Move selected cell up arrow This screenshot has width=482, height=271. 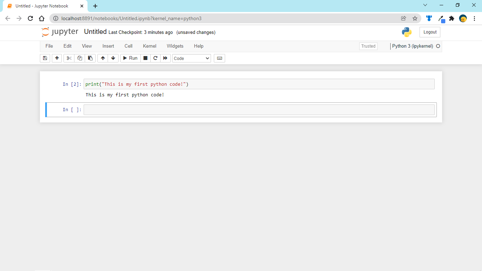(103, 58)
